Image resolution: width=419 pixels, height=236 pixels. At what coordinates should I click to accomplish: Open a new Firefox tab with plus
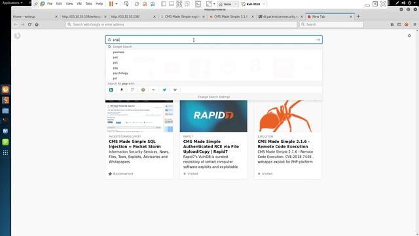point(358,16)
